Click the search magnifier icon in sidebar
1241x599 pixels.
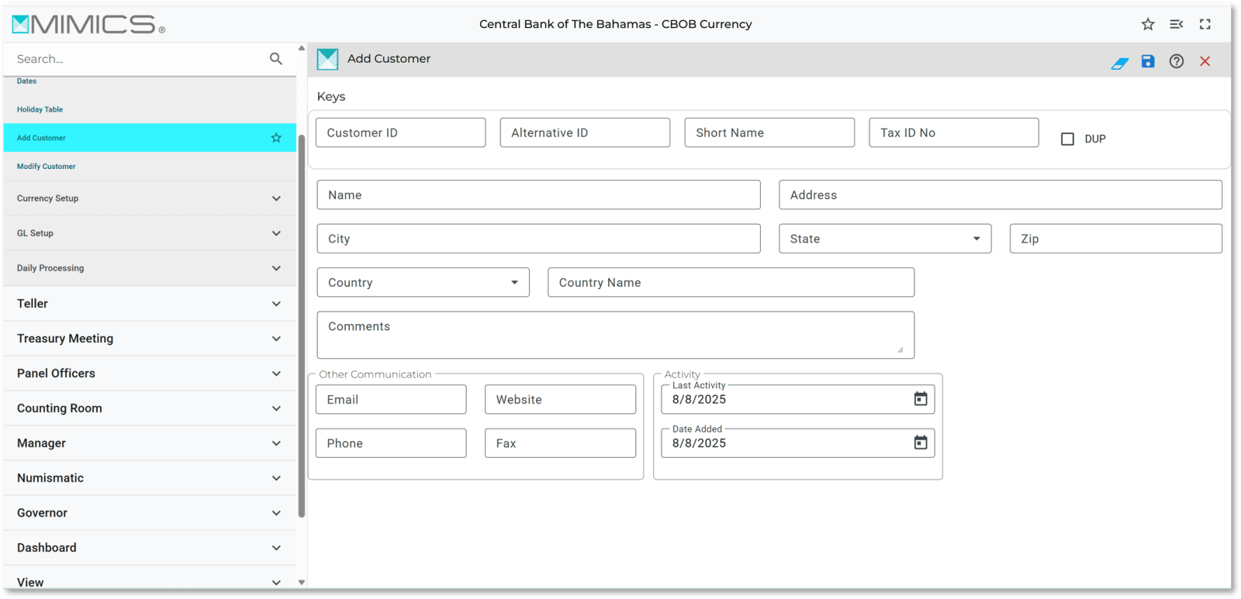tap(276, 59)
